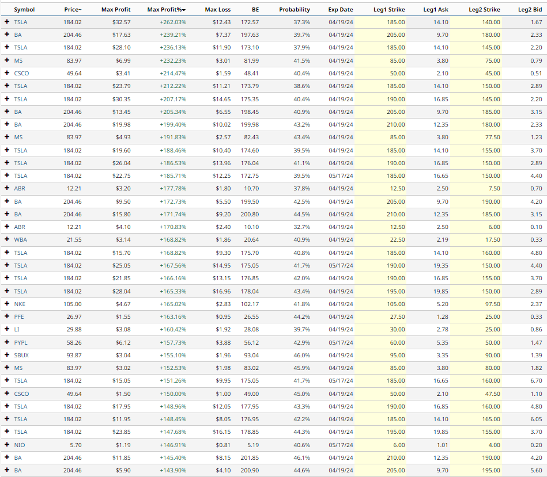Open the PFE symbol link
The width and height of the screenshot is (547, 477).
19,316
